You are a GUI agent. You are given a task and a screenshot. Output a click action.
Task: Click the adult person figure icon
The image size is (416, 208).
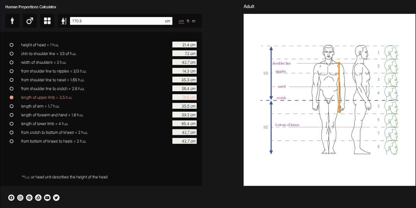coord(12,21)
